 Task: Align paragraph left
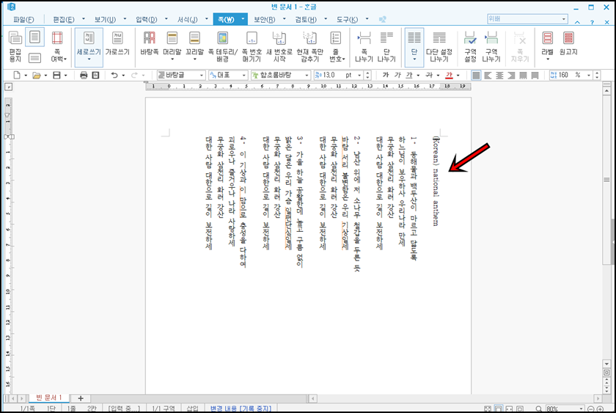[x=488, y=75]
